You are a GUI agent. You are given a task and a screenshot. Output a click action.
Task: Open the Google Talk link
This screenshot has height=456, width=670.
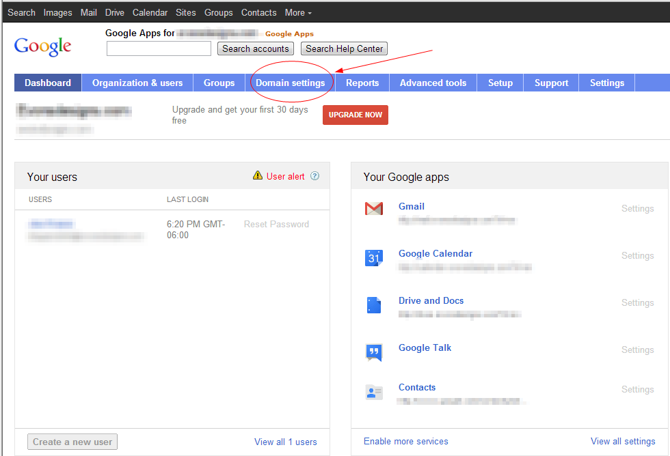coord(425,347)
